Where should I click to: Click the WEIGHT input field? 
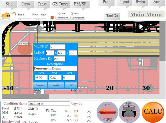tap(58, 47)
